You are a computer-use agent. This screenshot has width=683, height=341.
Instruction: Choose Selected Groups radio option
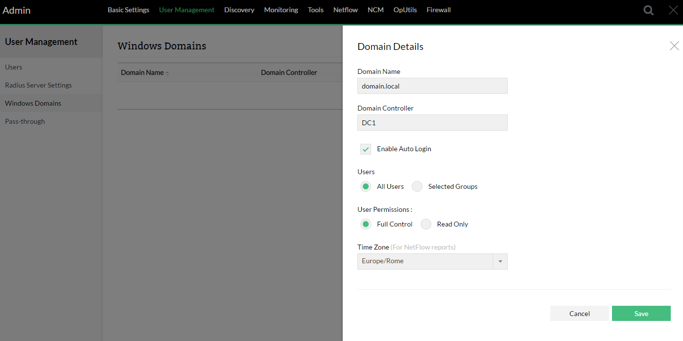point(417,186)
